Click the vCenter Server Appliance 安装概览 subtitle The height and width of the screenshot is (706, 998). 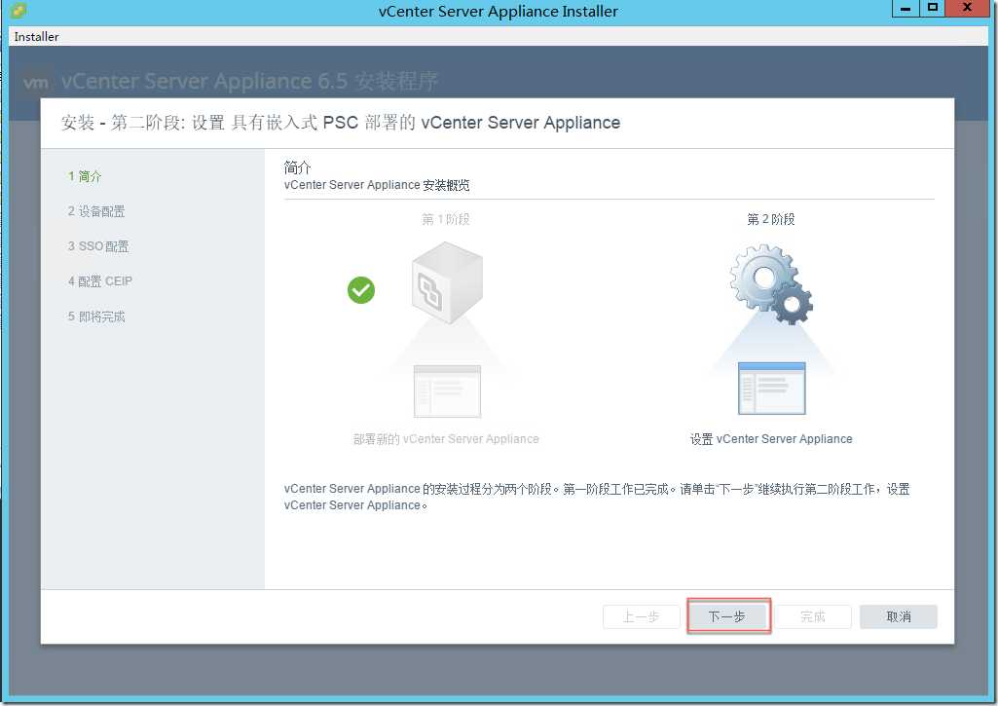377,185
